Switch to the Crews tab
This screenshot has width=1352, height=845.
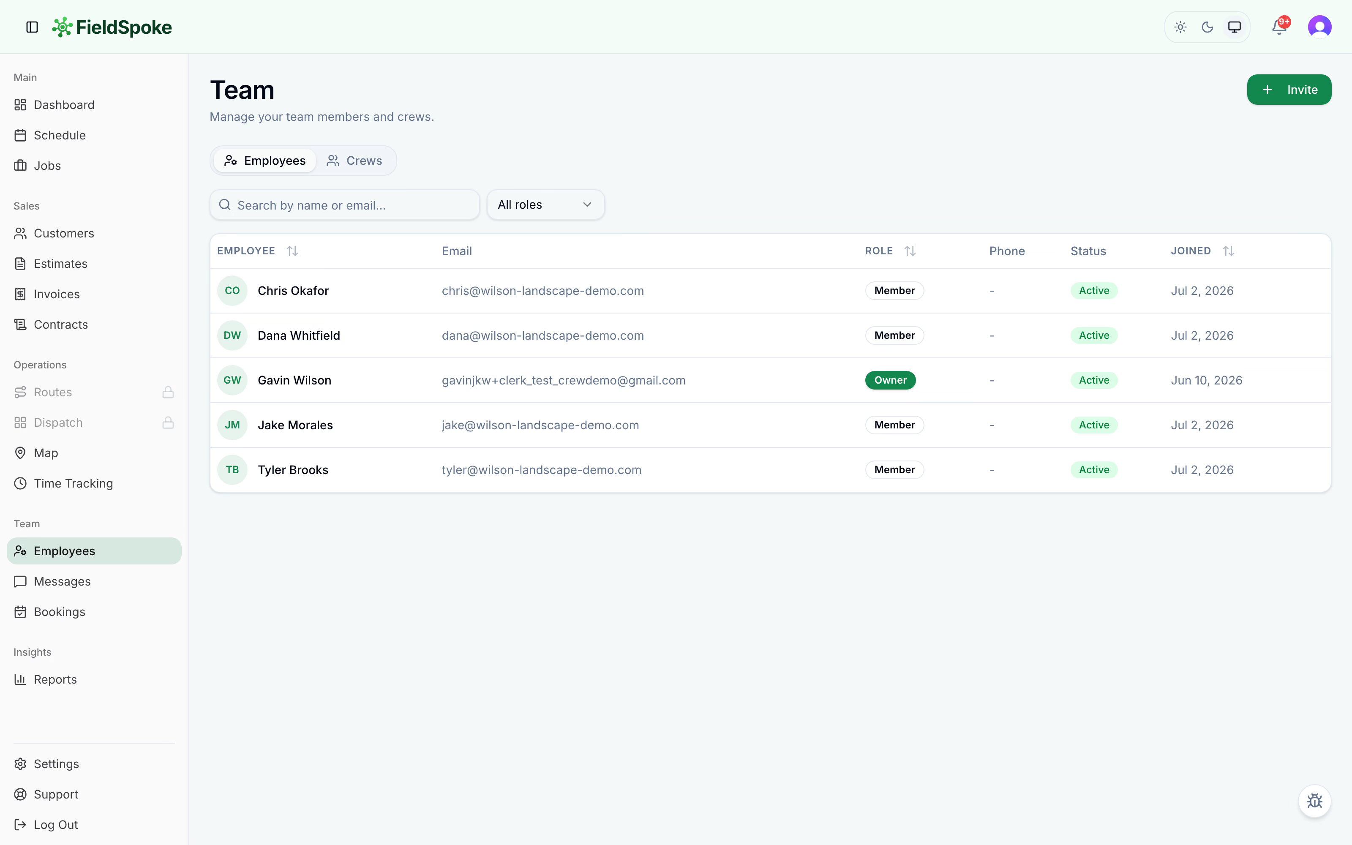[355, 161]
